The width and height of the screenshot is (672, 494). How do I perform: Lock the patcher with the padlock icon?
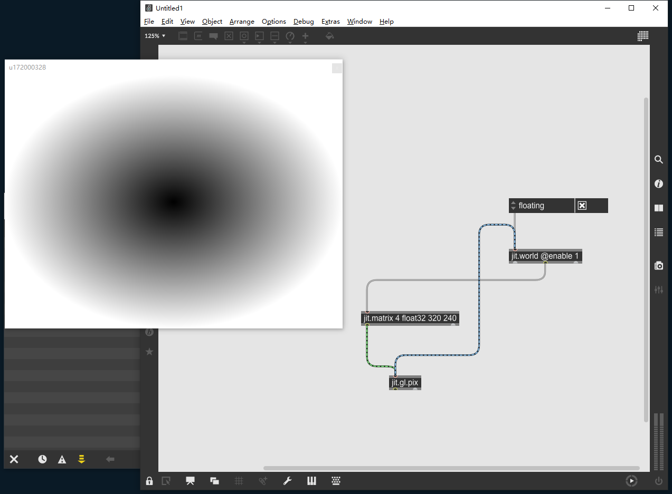[149, 481]
